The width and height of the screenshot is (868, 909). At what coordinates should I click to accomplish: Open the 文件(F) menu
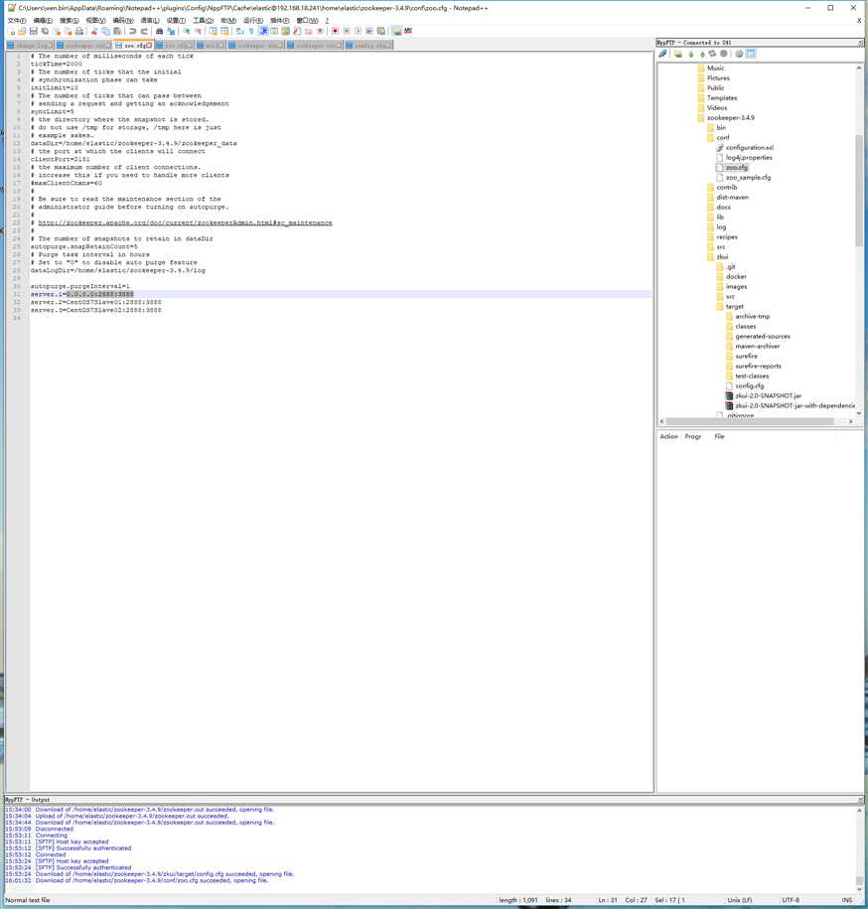click(x=17, y=20)
